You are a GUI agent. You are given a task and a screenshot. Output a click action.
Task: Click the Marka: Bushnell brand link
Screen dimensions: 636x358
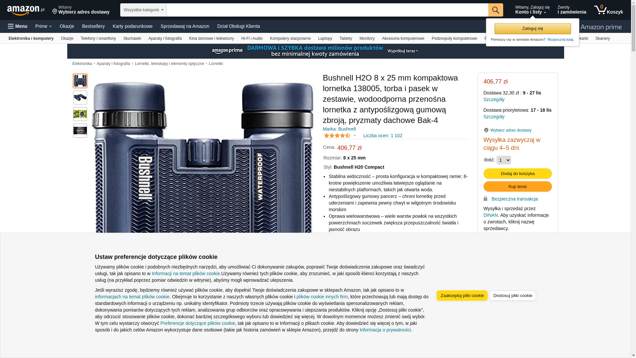[x=339, y=129]
